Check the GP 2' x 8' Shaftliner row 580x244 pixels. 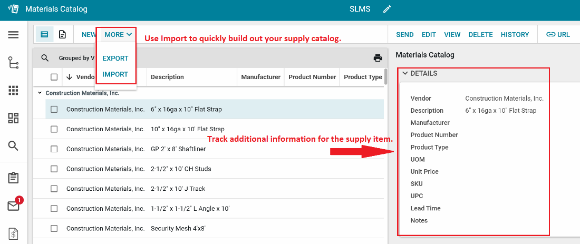(x=54, y=149)
